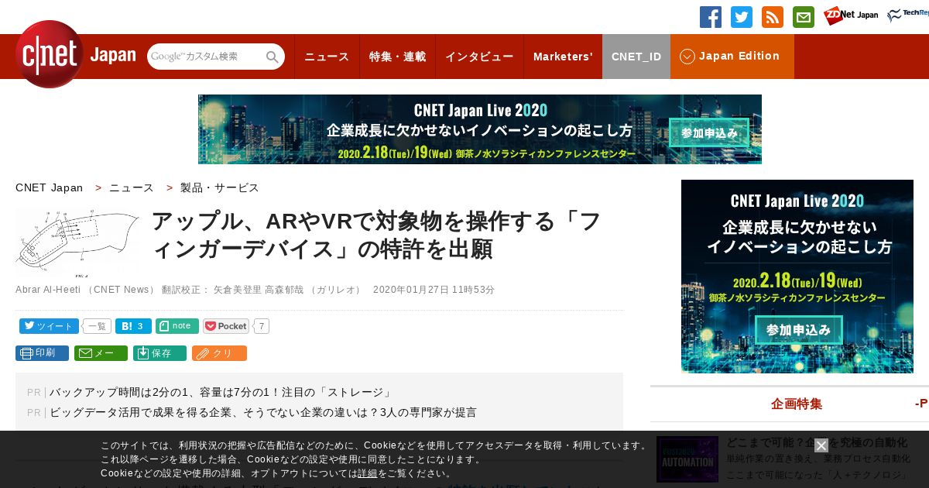929x488 pixels.
Task: Go to CNET Japan home logo
Action: (76, 54)
